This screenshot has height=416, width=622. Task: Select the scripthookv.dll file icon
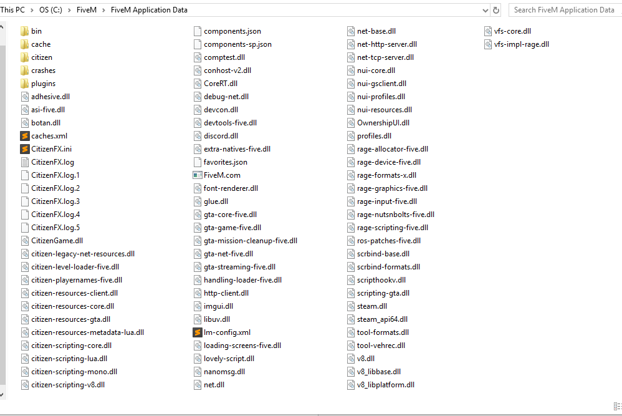(351, 280)
